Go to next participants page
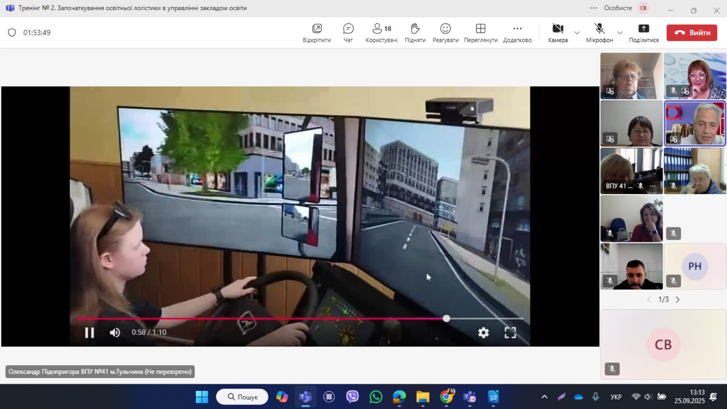Screen dimensions: 727x409 (x=678, y=300)
